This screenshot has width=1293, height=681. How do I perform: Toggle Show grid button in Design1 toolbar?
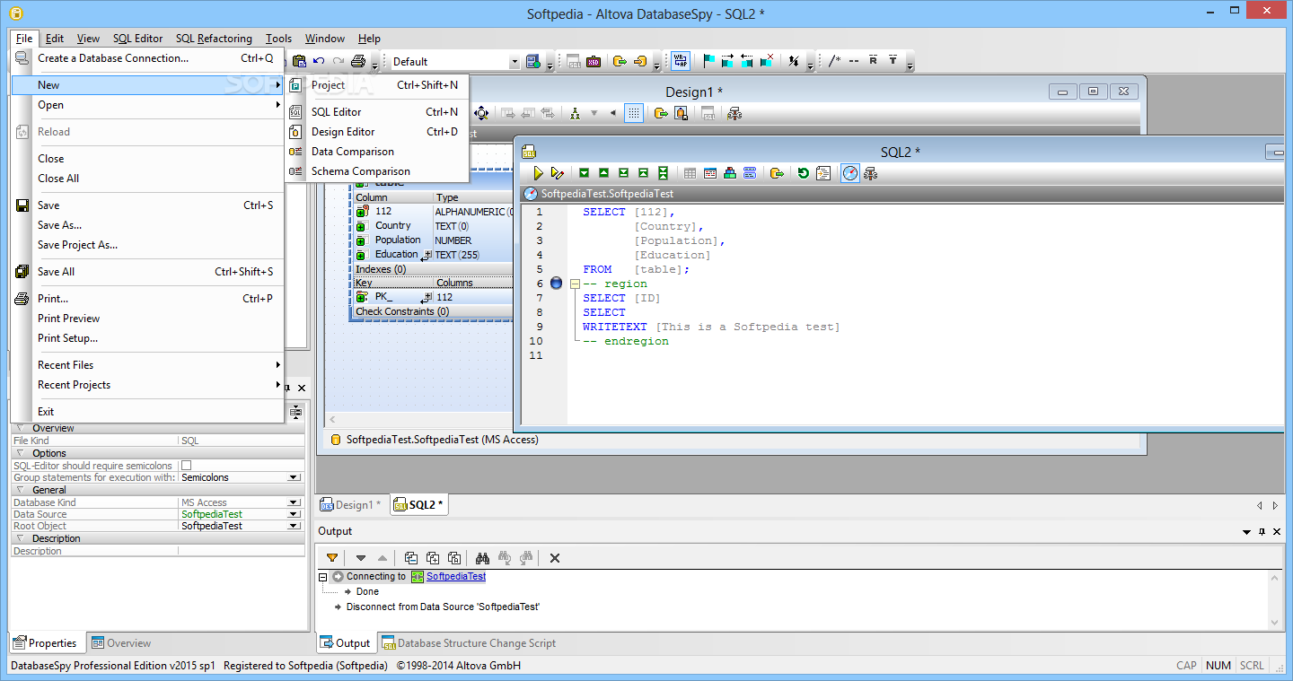(x=634, y=113)
